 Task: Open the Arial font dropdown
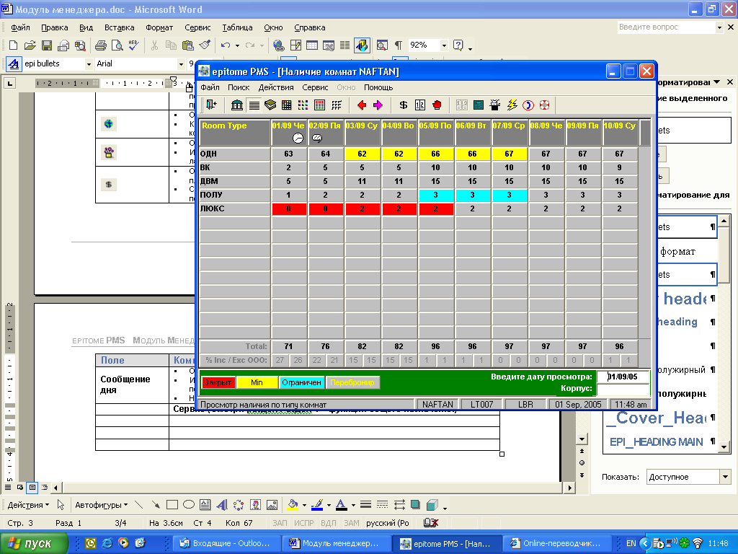[181, 63]
